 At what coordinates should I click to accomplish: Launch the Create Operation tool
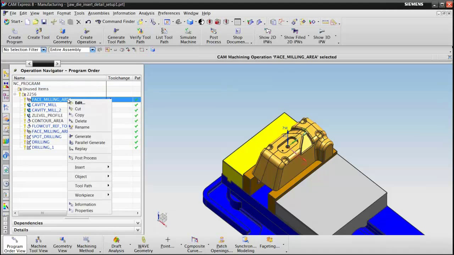pos(87,36)
